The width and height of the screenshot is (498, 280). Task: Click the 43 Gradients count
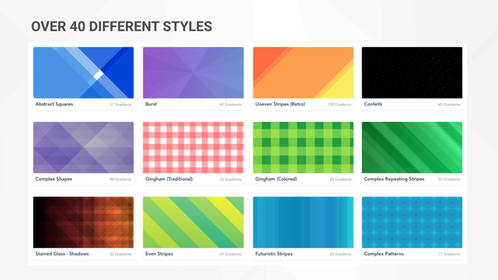pyautogui.click(x=449, y=179)
